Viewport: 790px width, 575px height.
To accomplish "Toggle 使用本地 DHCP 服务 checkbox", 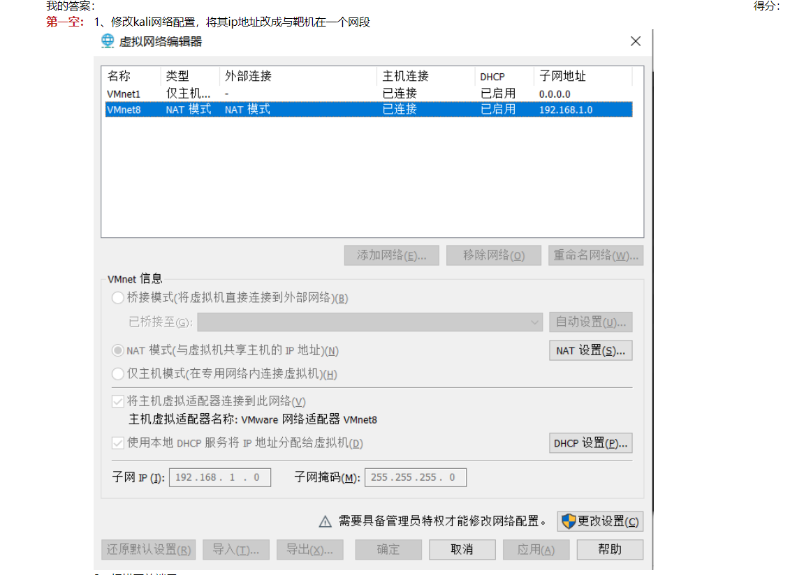I will (117, 443).
